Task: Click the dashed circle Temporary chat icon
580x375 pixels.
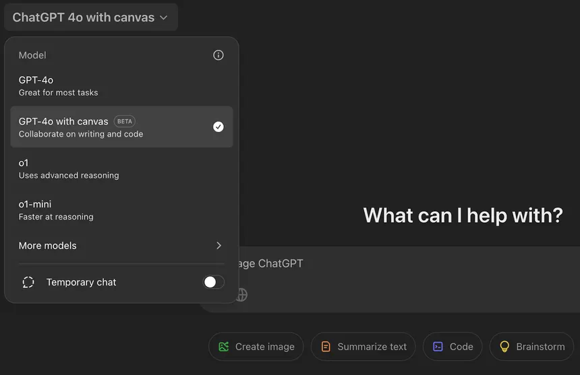Action: (x=28, y=282)
